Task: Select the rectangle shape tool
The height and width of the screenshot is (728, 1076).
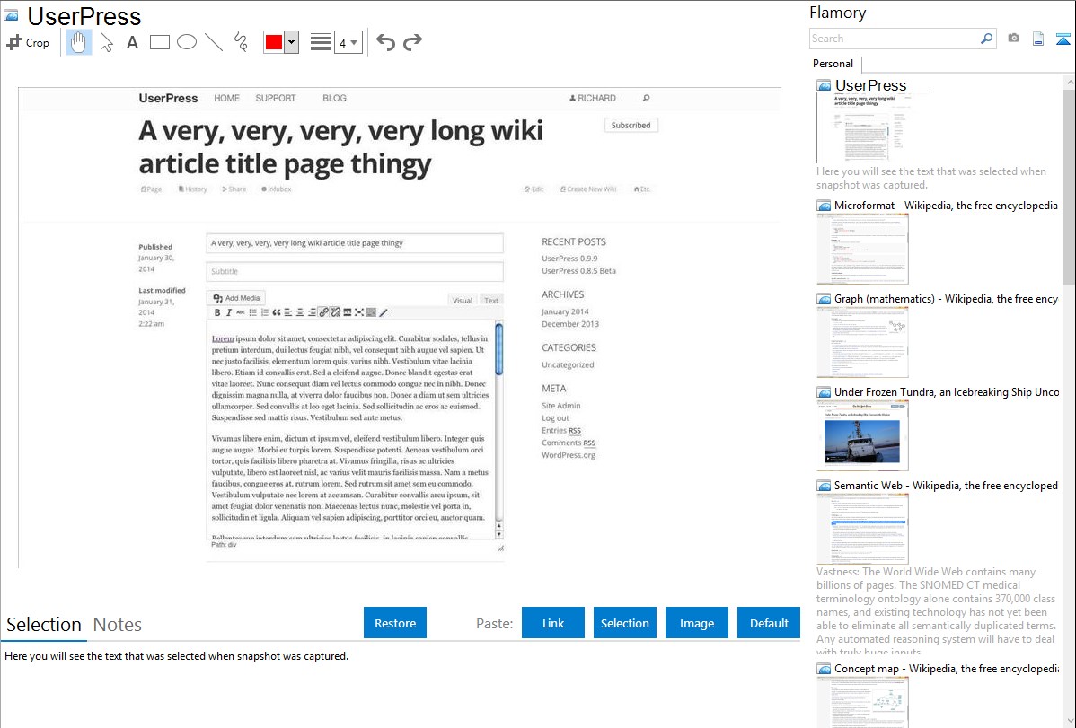Action: (159, 42)
